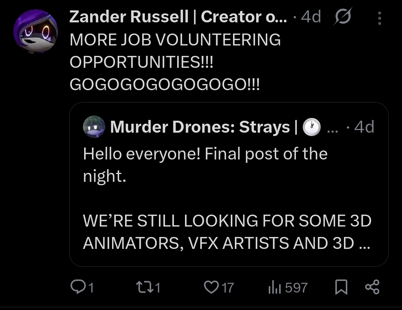Click the quoted post's 4d timestamp

click(x=364, y=127)
